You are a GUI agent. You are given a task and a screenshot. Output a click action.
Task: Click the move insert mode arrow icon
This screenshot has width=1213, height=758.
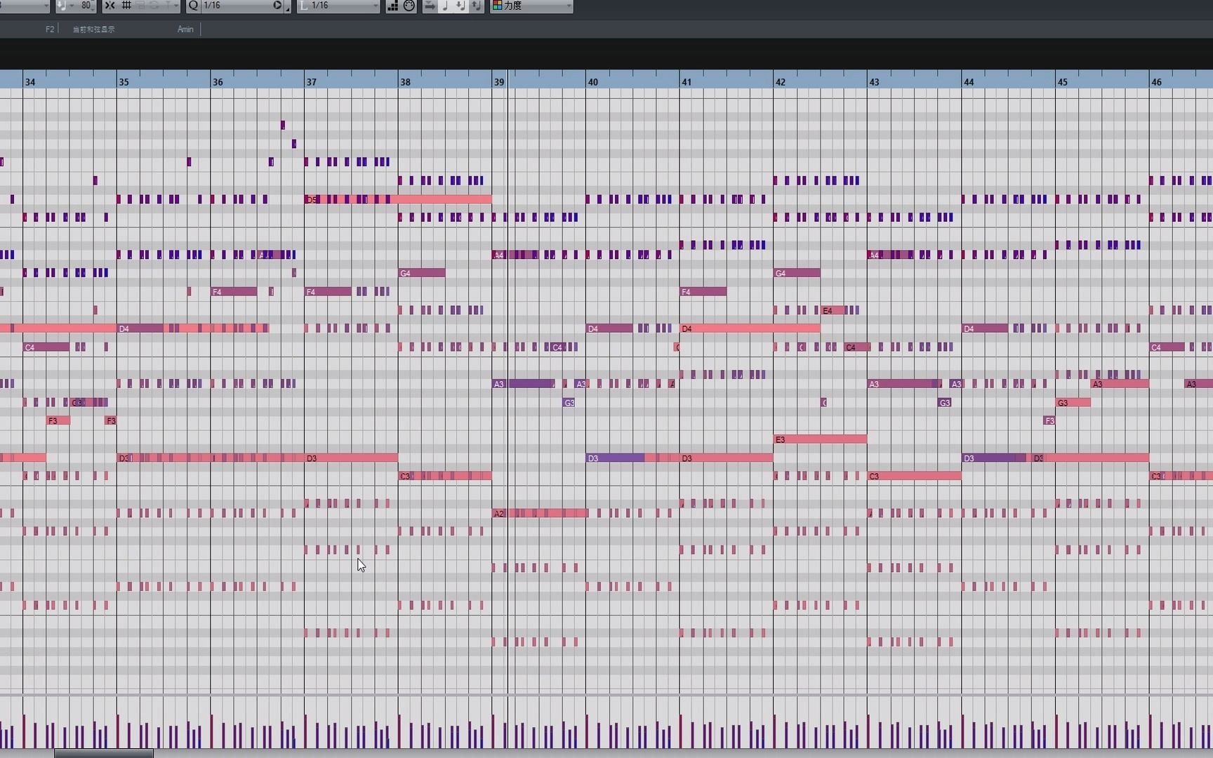430,6
